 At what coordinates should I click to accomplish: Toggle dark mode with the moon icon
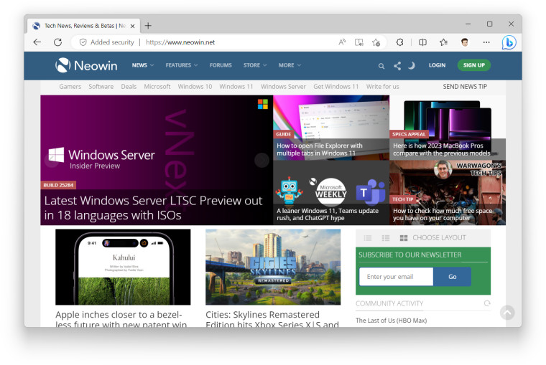(412, 65)
